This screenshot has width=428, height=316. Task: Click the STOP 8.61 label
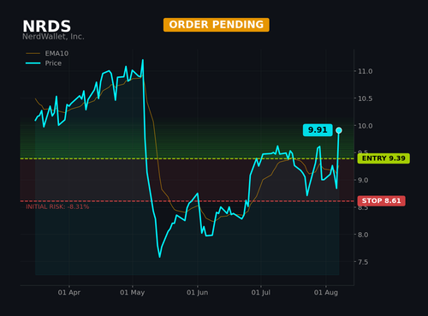click(x=381, y=201)
